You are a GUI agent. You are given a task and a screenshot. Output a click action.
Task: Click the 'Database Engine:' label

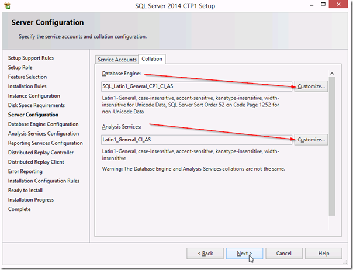[122, 74]
